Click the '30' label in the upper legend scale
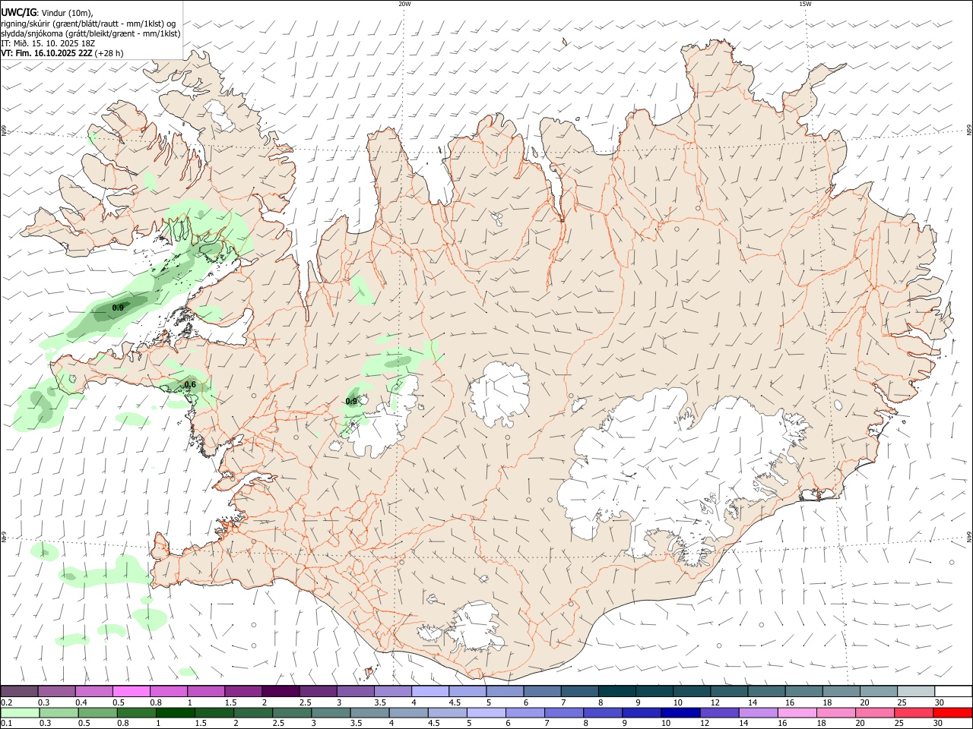The height and width of the screenshot is (729, 973). point(940,702)
